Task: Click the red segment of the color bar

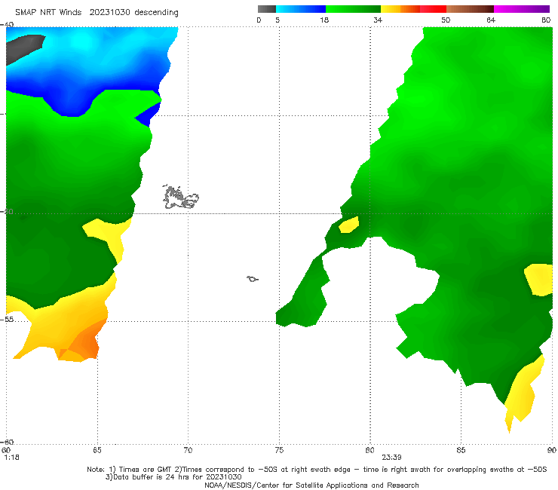Action: [x=433, y=9]
